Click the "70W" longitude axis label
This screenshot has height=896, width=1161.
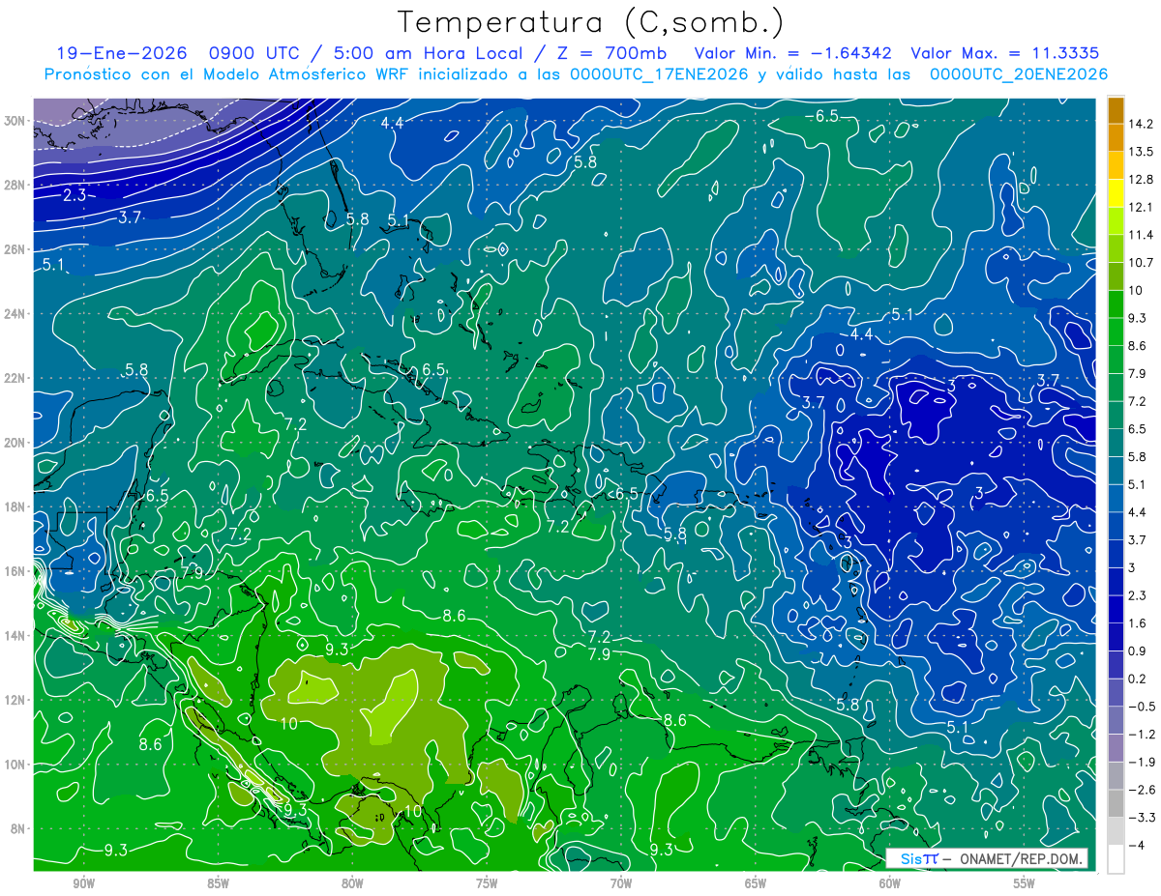pyautogui.click(x=621, y=883)
